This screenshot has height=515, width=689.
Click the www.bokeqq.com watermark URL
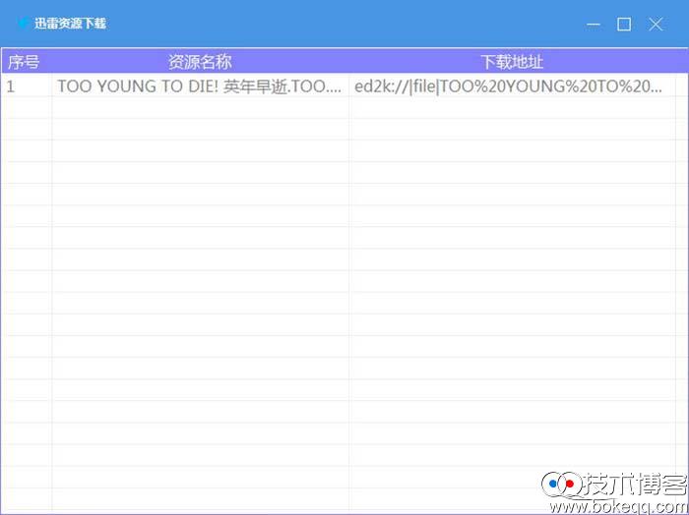click(618, 506)
